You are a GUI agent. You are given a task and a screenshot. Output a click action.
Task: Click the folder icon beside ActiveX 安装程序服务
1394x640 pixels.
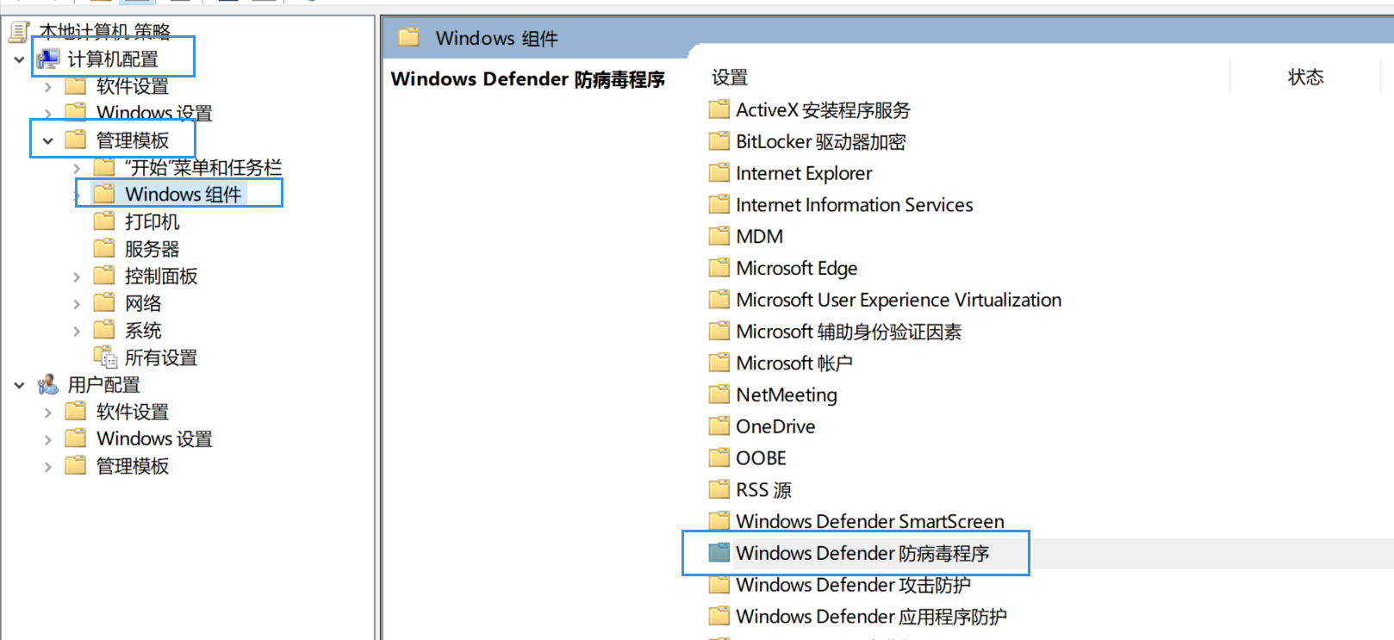[x=719, y=109]
